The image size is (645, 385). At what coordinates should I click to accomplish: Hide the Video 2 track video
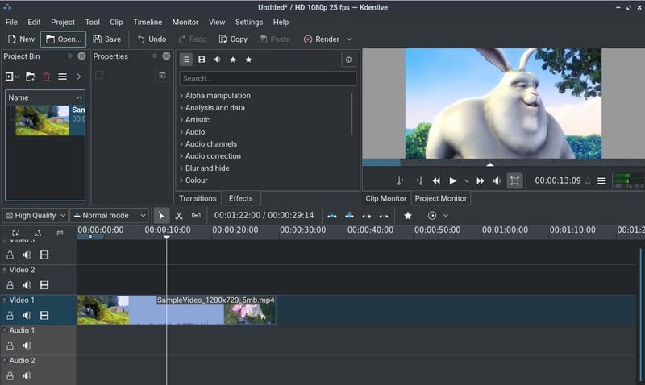tap(44, 285)
